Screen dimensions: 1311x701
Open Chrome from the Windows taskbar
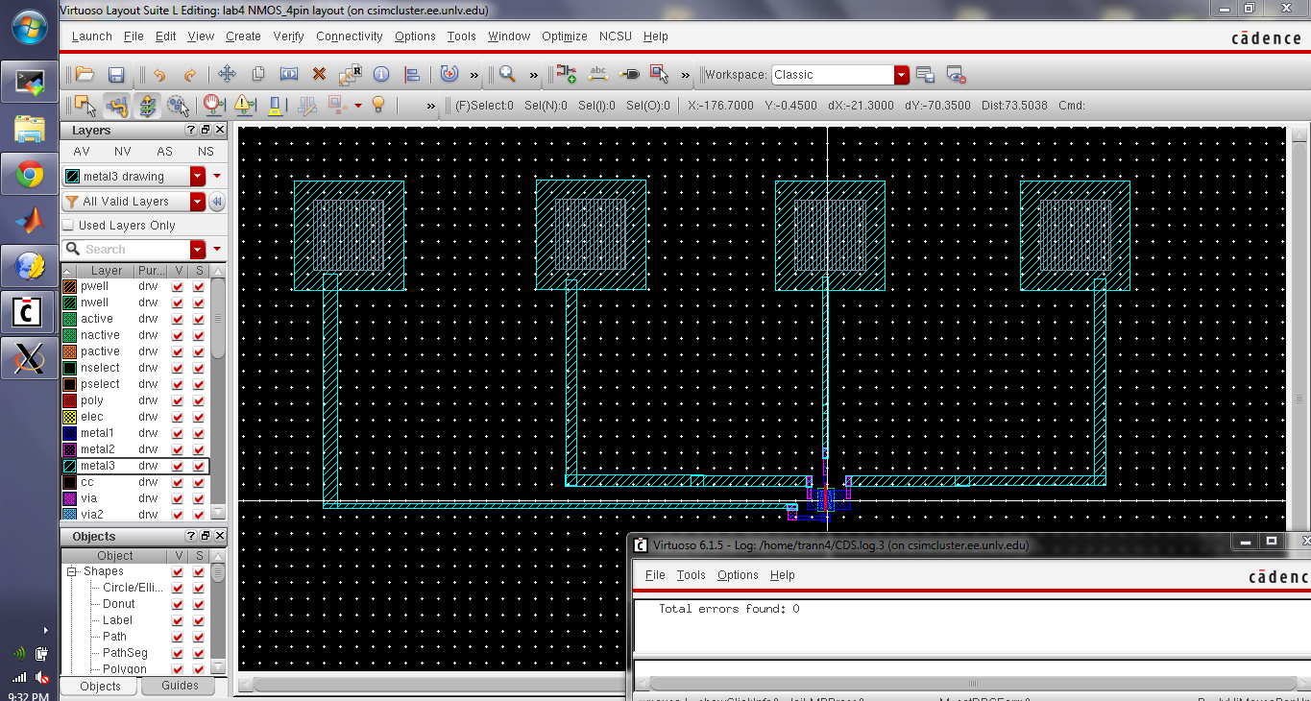pos(29,175)
